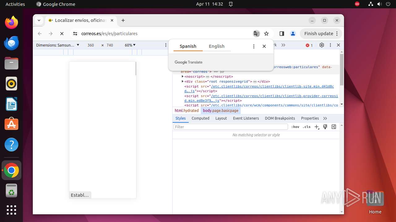Screen dimensions: 396x222
Task: Show the computed styles sidebar icon
Action: 334,127
